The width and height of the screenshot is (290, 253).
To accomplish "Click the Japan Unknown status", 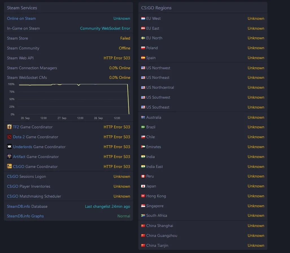I will tap(256, 186).
